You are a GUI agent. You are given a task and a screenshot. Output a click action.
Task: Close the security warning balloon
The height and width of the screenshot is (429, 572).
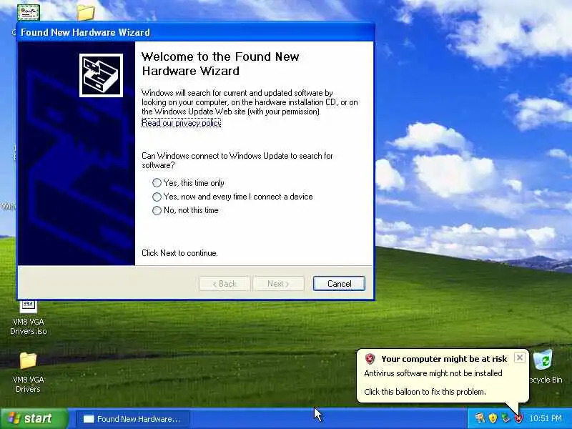[x=520, y=357]
